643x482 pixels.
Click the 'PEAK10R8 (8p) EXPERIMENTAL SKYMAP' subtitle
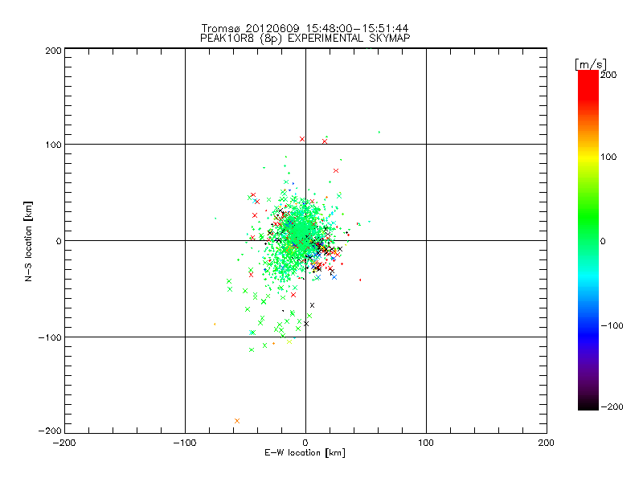(x=305, y=38)
